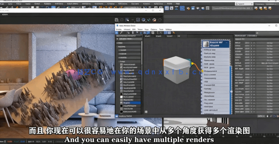This screenshot has width=279, height=144.
Task: Pick material from object with Slate eyedropper icon
Action: click(121, 33)
